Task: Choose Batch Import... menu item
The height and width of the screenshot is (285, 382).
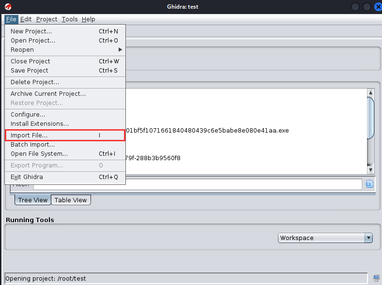Action: 65,145
